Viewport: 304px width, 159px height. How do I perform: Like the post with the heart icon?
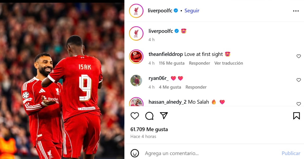pos(135,116)
